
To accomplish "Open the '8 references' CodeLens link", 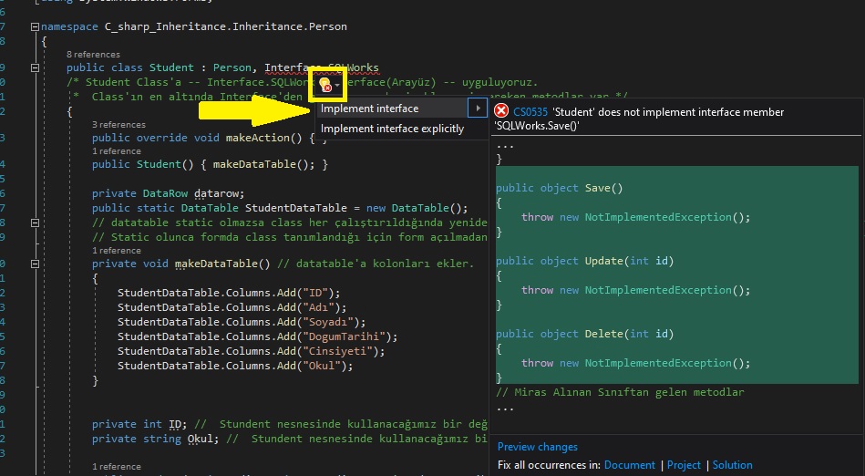I will click(93, 54).
